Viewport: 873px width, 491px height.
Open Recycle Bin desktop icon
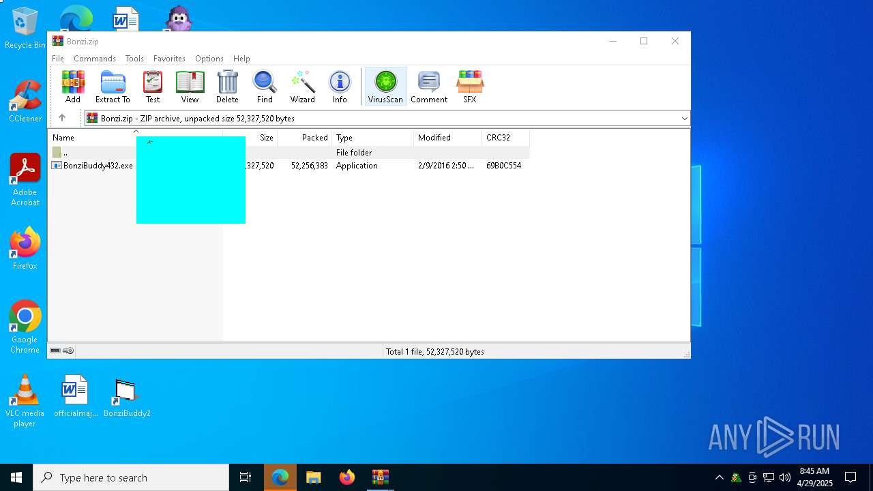click(x=25, y=29)
